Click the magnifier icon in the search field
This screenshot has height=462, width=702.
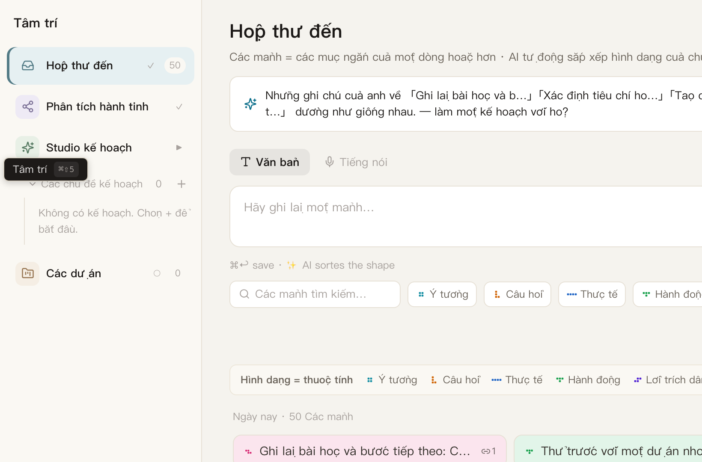[244, 294]
